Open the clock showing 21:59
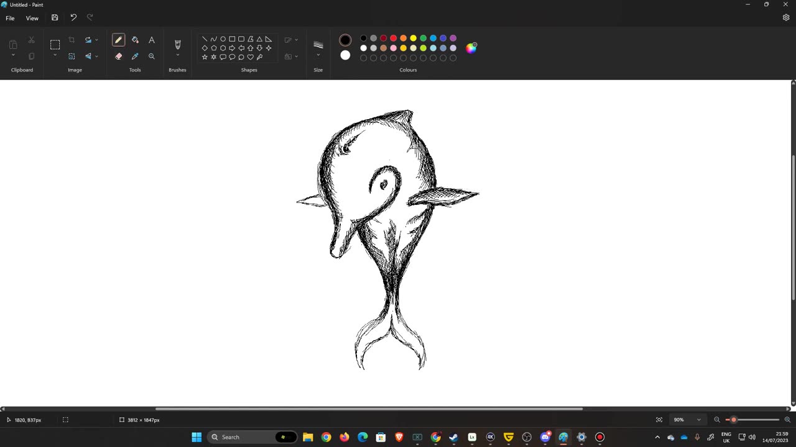 tap(775, 437)
